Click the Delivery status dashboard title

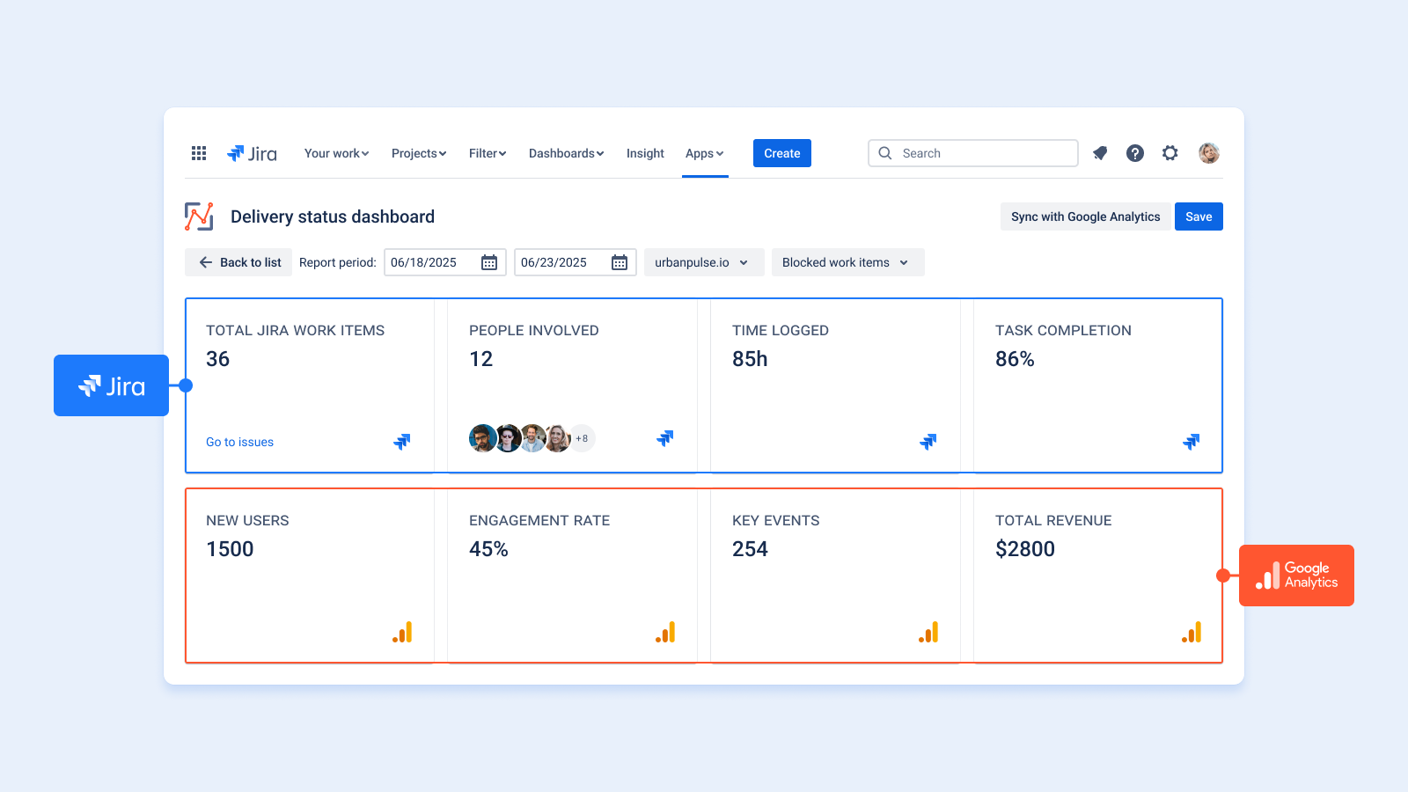(333, 216)
